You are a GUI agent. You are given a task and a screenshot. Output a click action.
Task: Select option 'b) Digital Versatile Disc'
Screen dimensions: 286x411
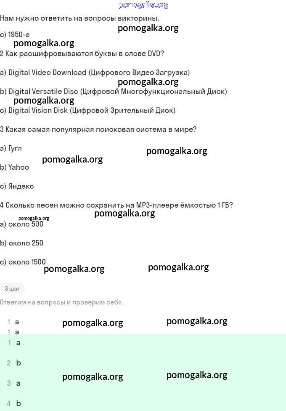[x=114, y=91]
